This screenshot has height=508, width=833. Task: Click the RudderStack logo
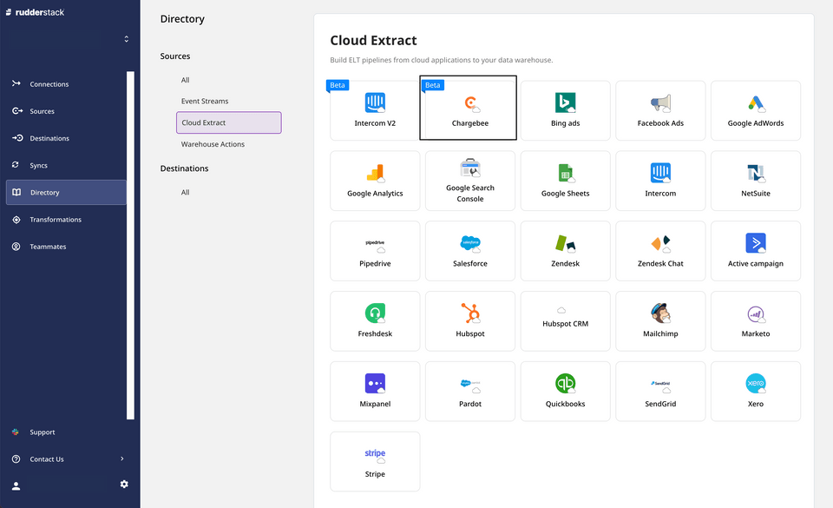coord(35,12)
